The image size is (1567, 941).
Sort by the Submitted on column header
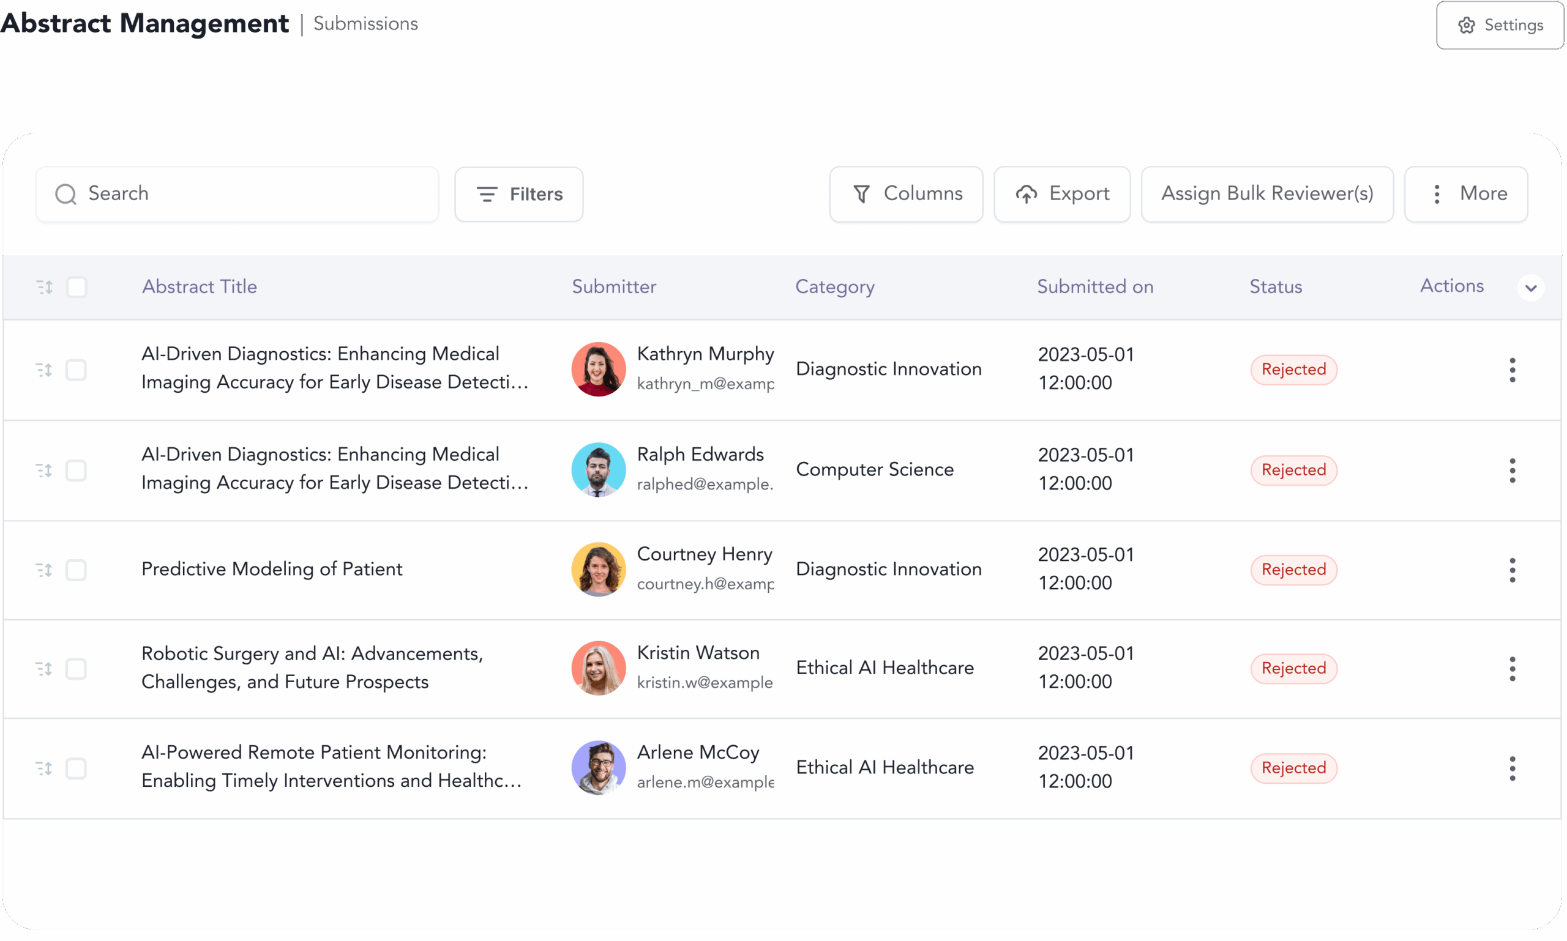click(1094, 286)
